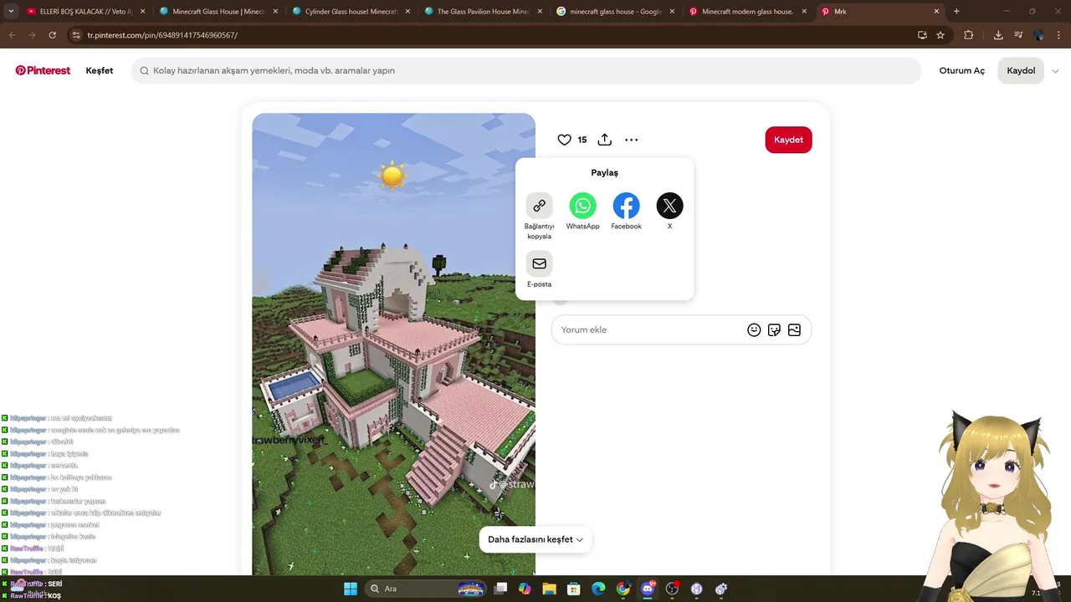The height and width of the screenshot is (602, 1071).
Task: Open Chrome three-dot menu
Action: coord(1058,35)
